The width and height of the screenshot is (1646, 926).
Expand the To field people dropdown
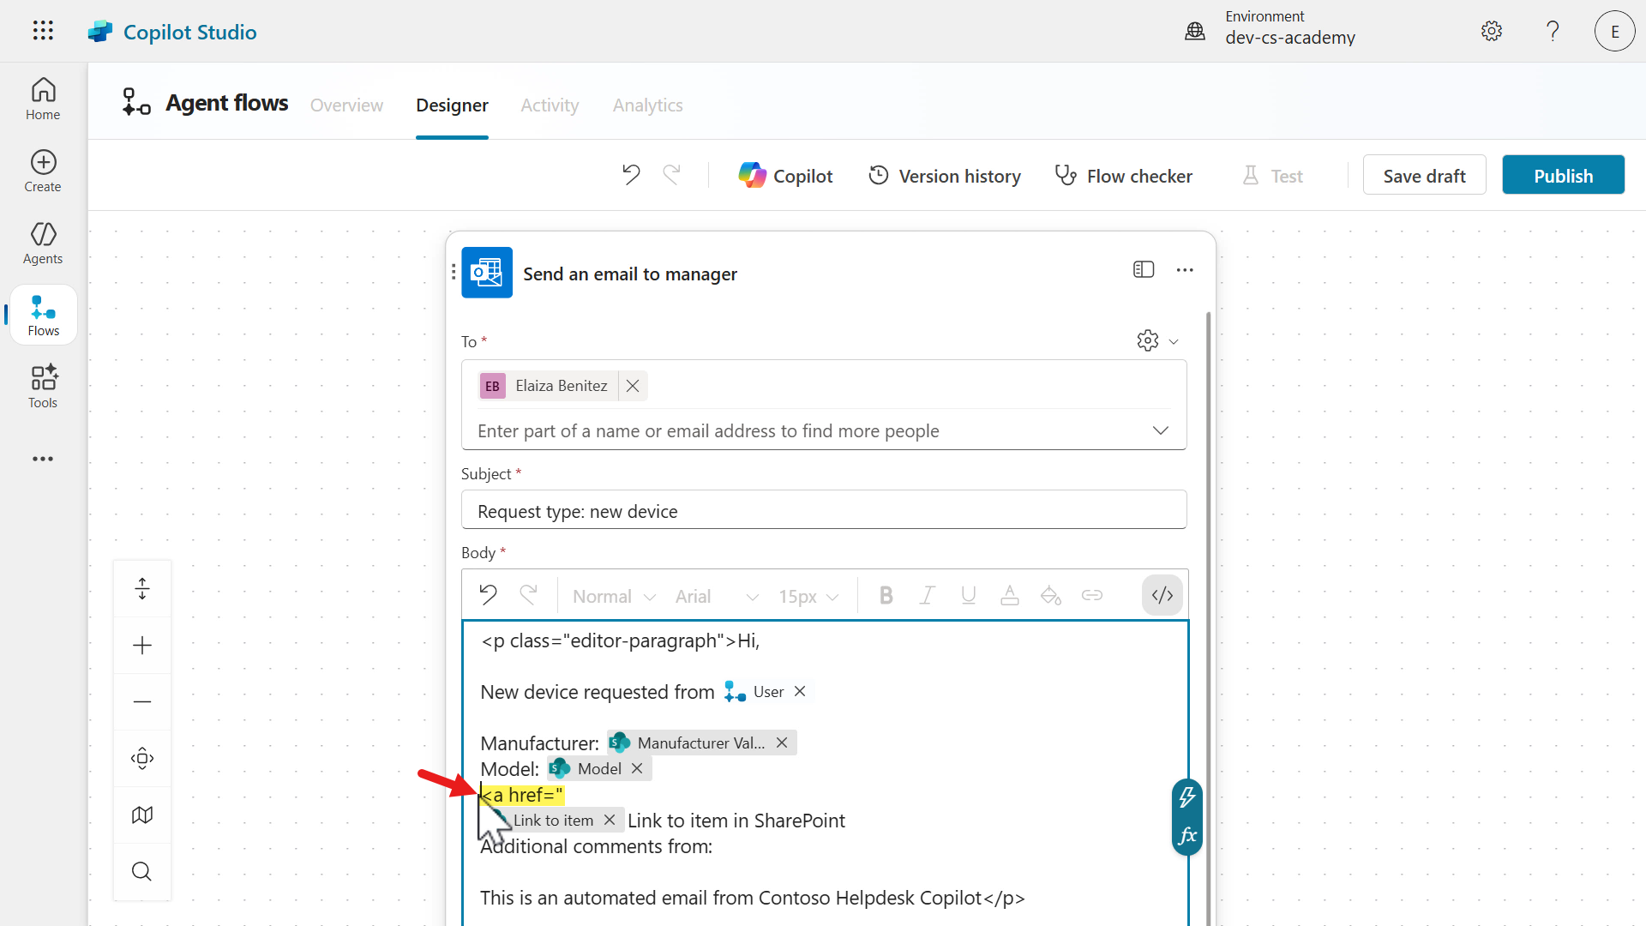1160,430
